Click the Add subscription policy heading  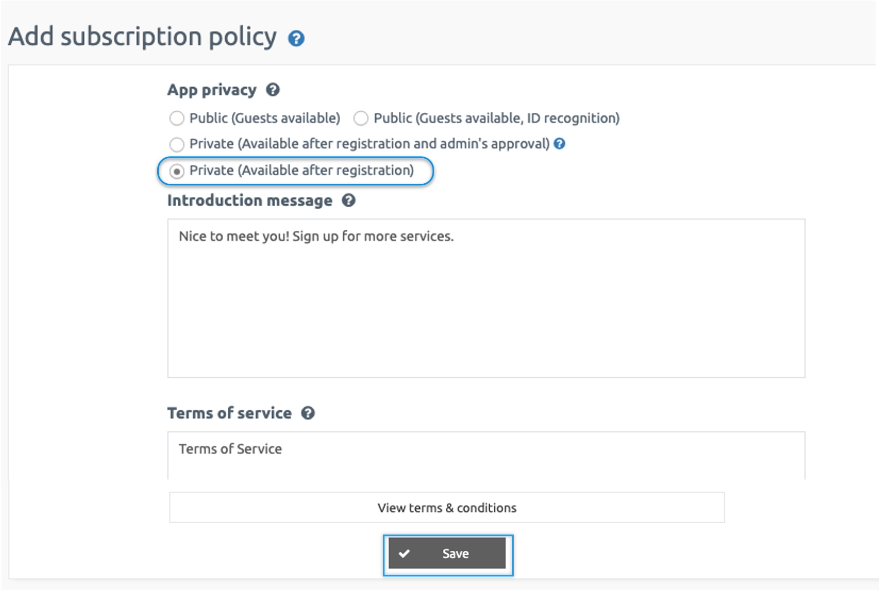coord(142,37)
